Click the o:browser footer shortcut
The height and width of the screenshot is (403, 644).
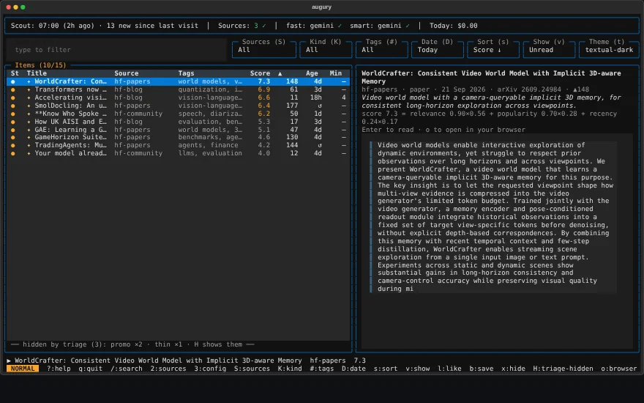pos(619,369)
